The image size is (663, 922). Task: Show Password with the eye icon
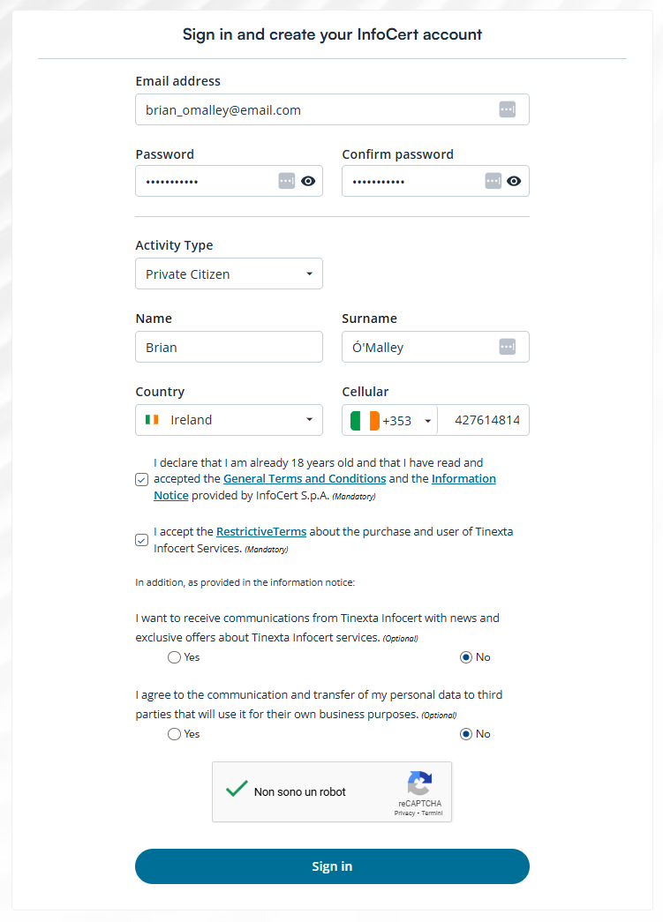(x=308, y=181)
